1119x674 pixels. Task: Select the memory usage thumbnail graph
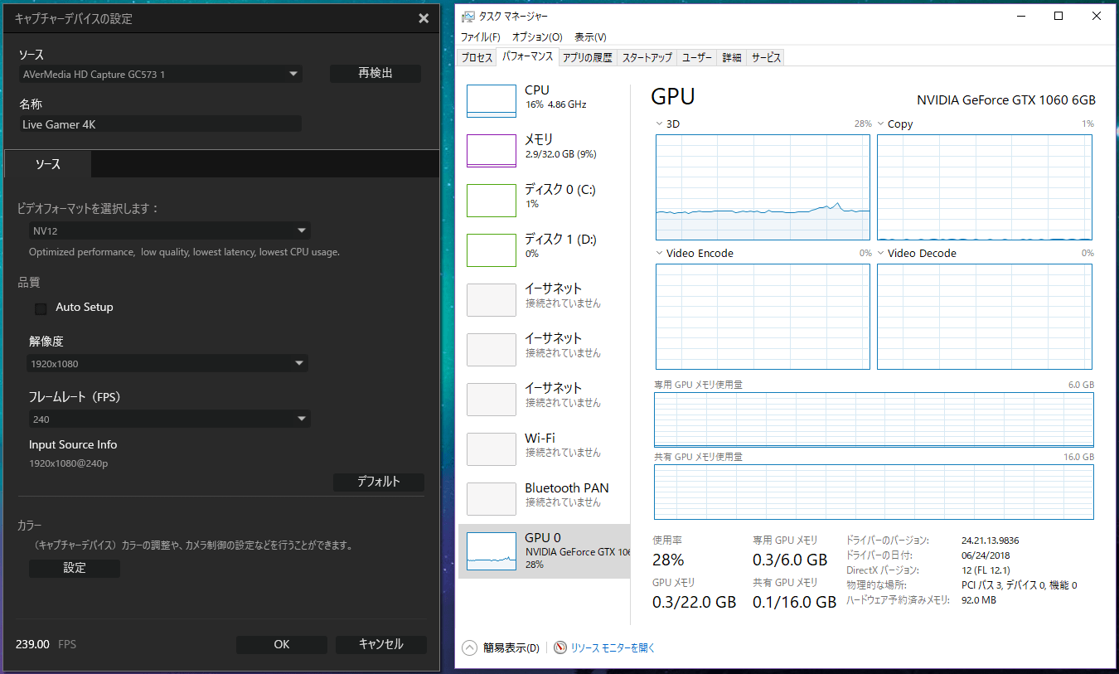pyautogui.click(x=492, y=150)
